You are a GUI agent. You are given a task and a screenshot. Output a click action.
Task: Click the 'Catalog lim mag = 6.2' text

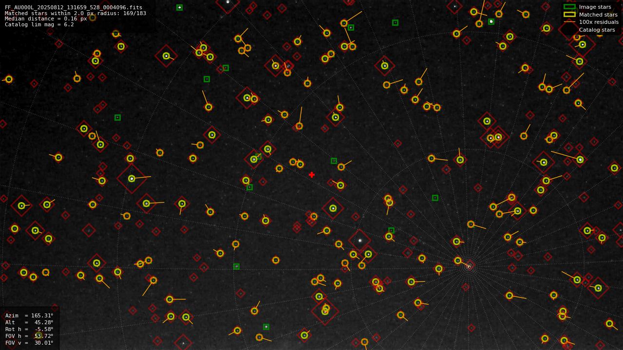coord(39,24)
